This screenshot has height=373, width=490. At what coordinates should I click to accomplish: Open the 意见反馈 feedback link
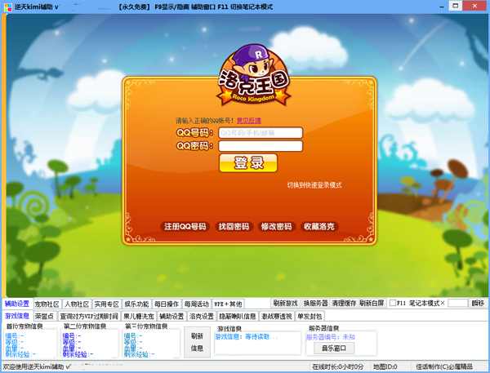(249, 121)
